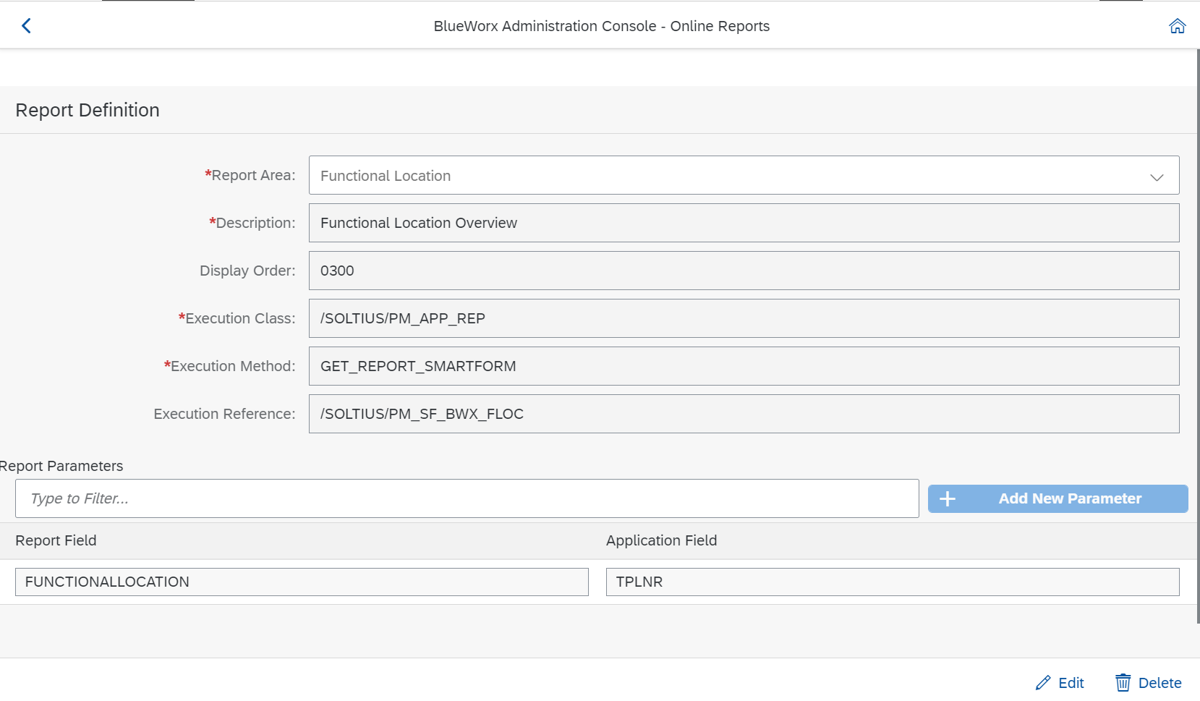Click the Delete button text

pos(1160,683)
